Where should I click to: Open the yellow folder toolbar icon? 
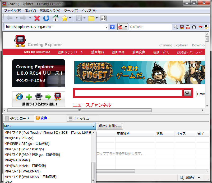pyautogui.click(x=91, y=18)
